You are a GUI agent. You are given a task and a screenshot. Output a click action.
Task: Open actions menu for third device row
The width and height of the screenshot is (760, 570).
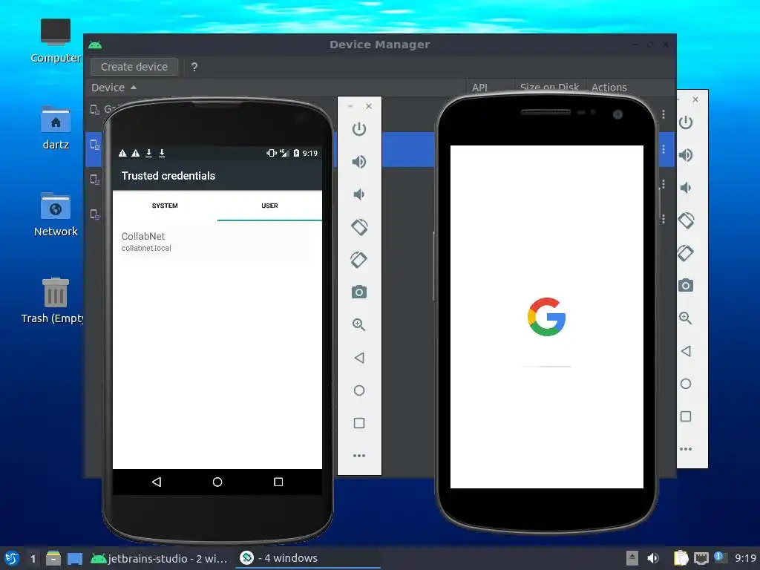(664, 184)
